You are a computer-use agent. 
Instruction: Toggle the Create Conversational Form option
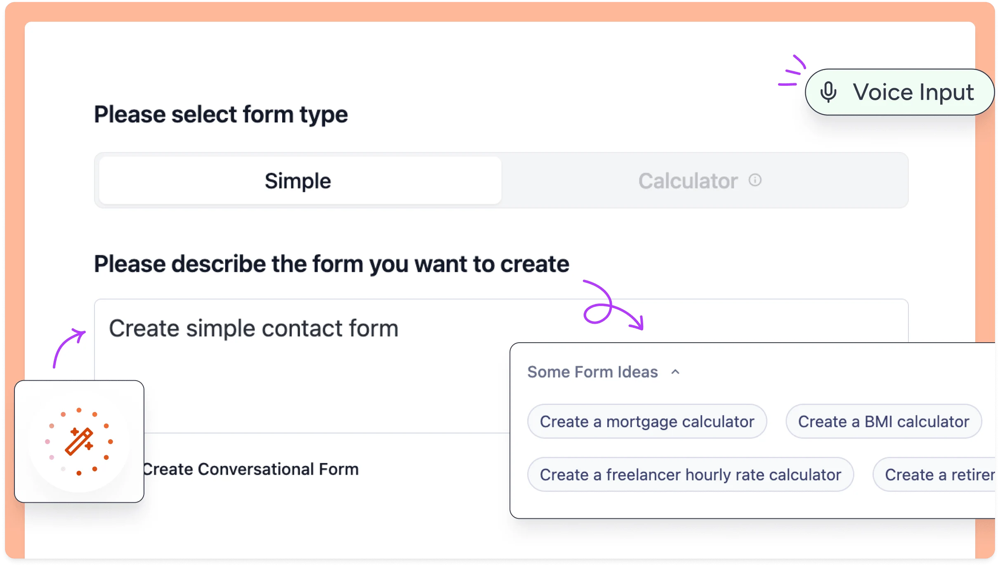click(251, 469)
